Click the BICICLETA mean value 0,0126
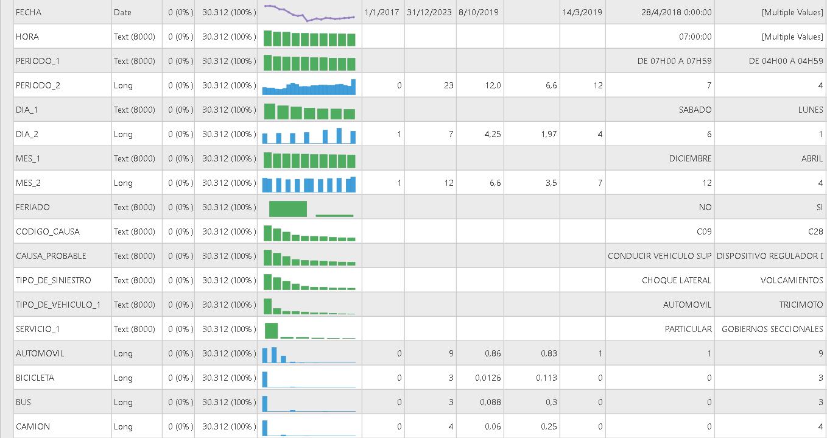 point(488,378)
